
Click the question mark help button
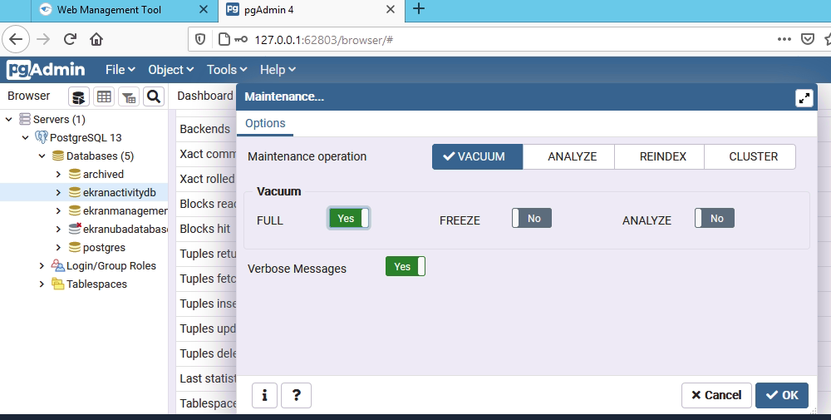(x=296, y=395)
